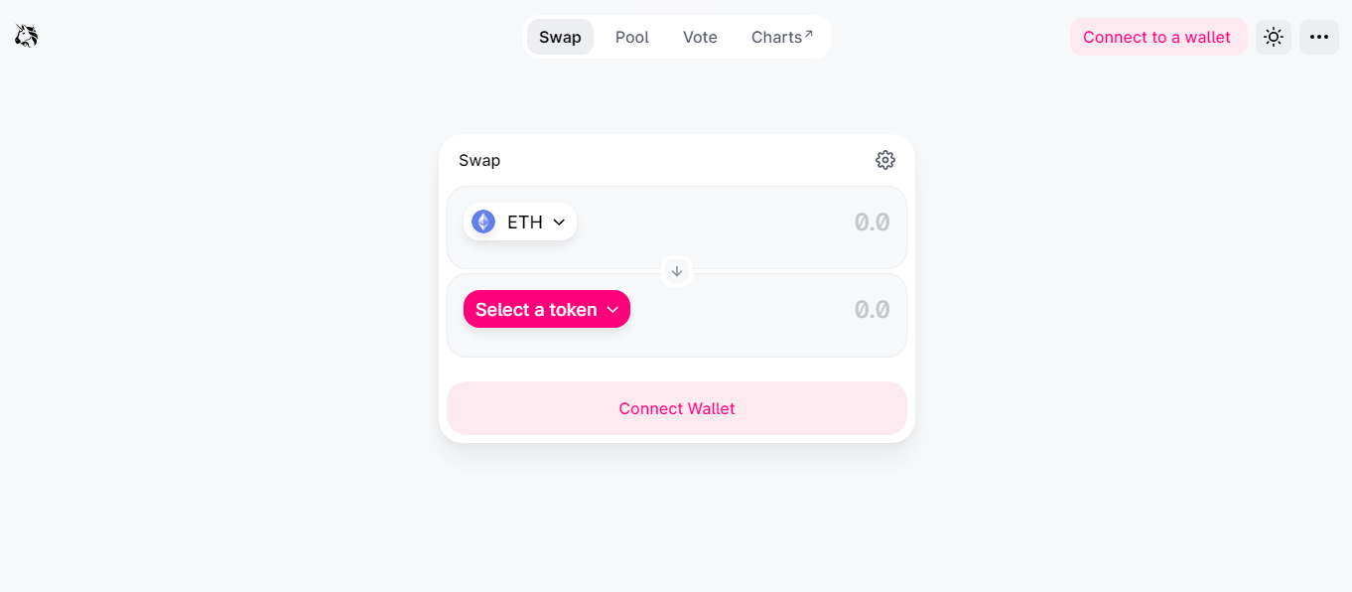Open the Select a token dropdown
This screenshot has width=1352, height=592.
pos(547,309)
